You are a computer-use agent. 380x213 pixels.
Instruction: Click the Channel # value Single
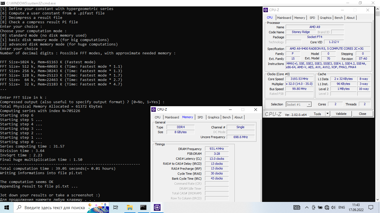click(x=240, y=127)
